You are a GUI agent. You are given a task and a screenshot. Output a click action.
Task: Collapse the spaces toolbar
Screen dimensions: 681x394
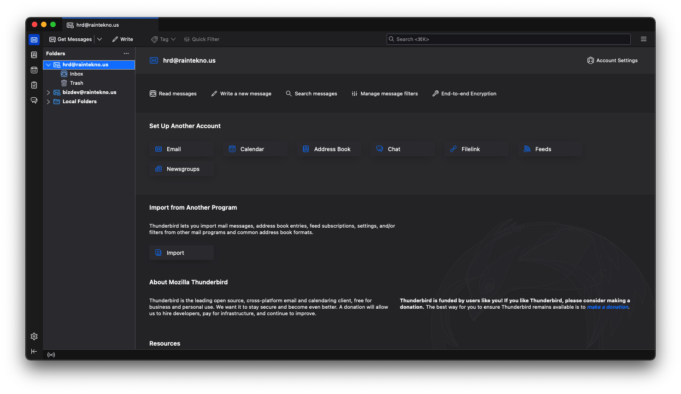tap(34, 352)
